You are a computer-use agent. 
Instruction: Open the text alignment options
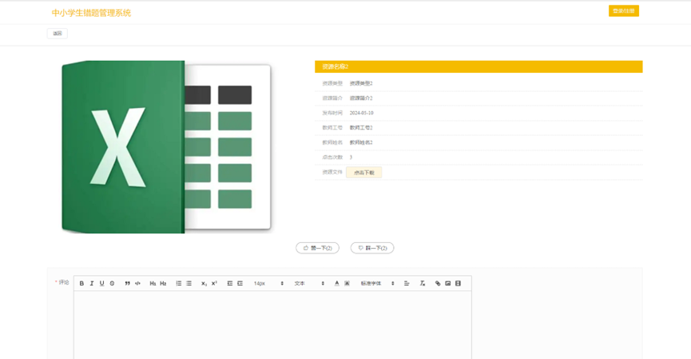coord(407,283)
